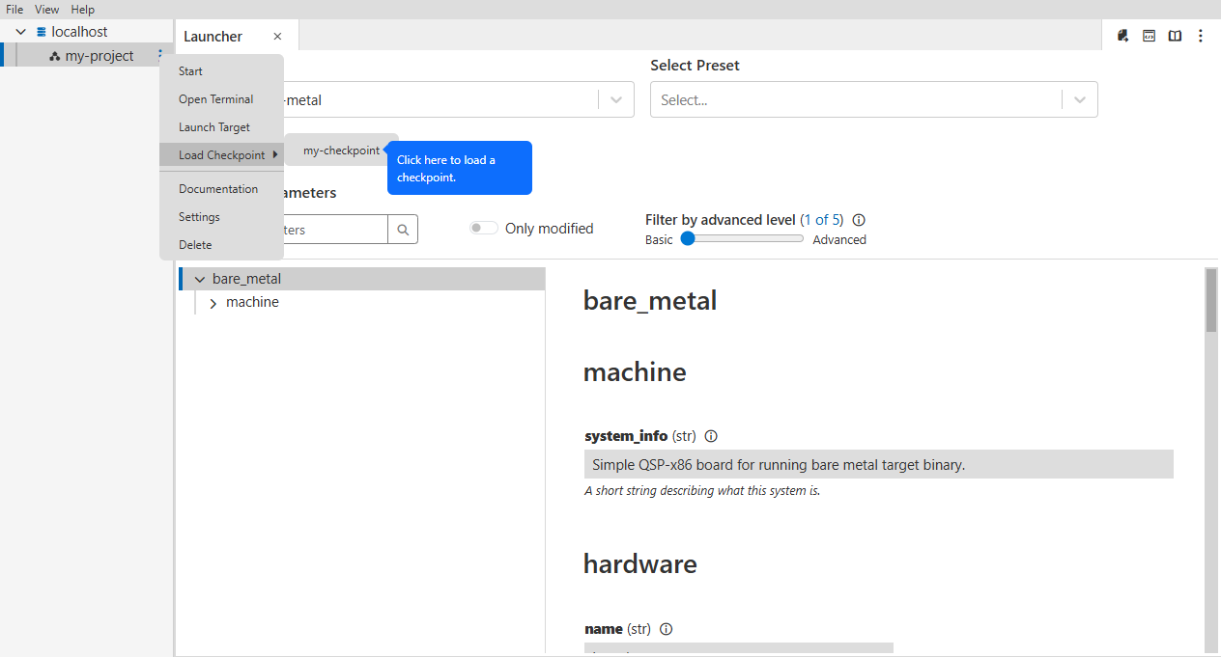Toggle the Only modified switch
Image resolution: width=1221 pixels, height=657 pixels.
click(x=484, y=229)
